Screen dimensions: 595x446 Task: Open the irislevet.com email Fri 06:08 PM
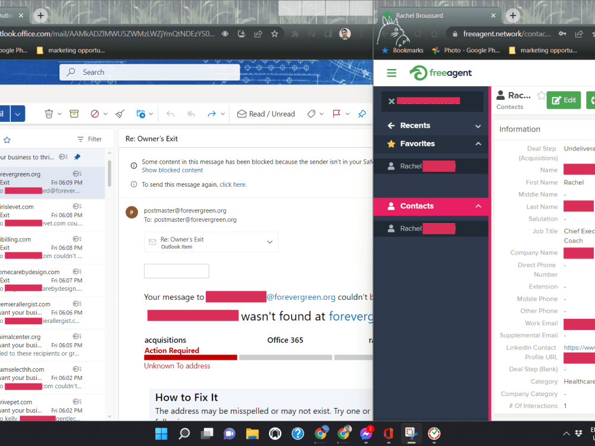click(x=52, y=215)
